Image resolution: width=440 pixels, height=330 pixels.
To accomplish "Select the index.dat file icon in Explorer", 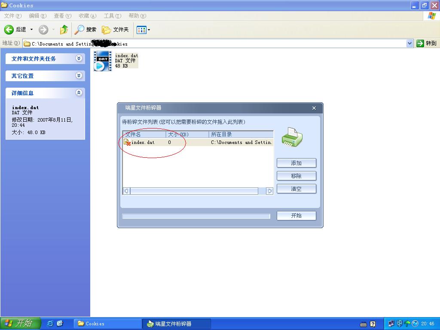I will coord(103,61).
